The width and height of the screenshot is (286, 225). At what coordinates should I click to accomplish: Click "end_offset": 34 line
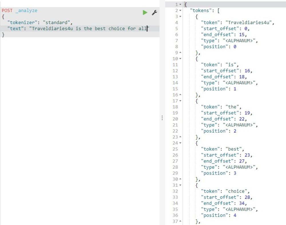pos(224,203)
